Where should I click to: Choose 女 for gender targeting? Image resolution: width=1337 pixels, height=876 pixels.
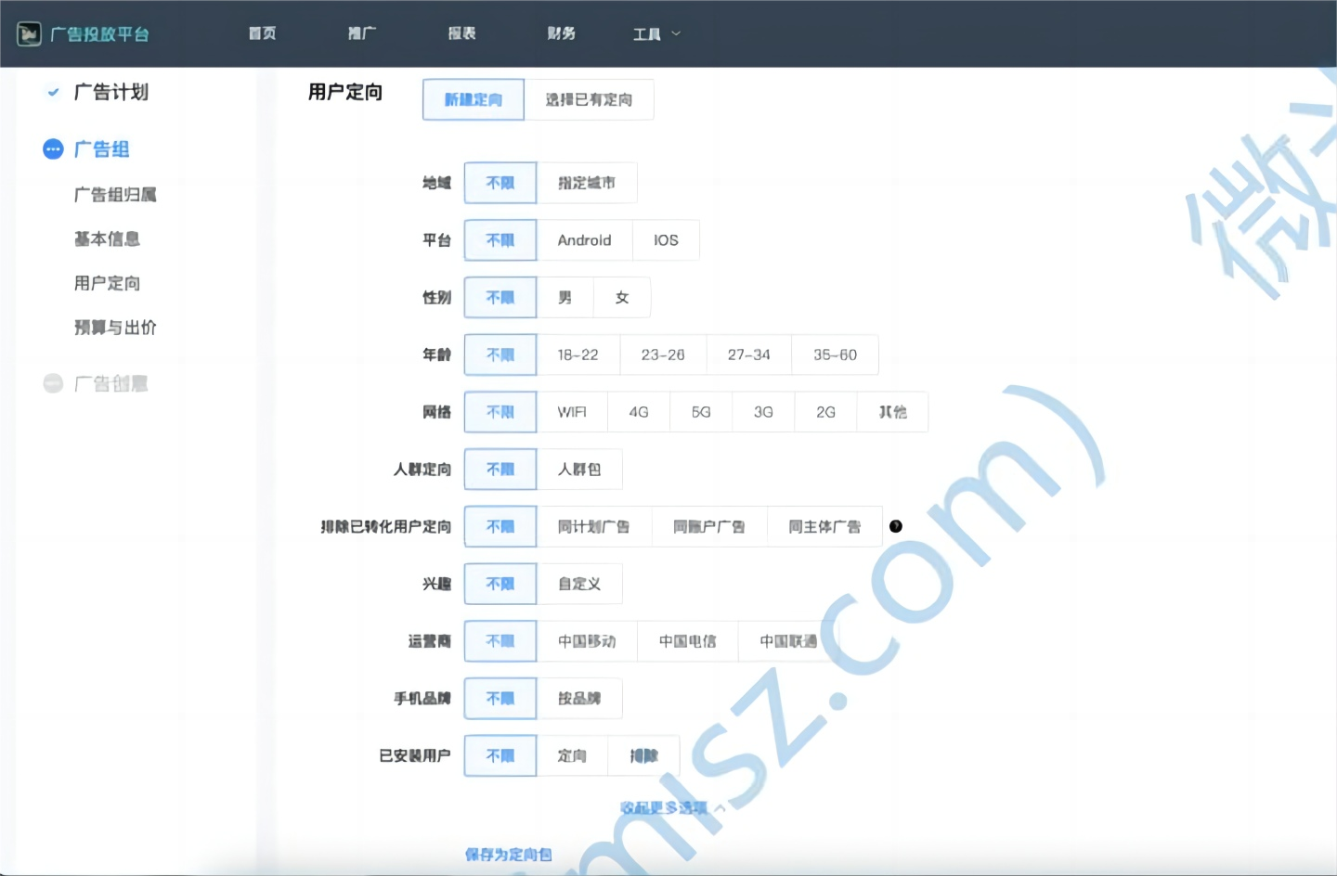(622, 298)
